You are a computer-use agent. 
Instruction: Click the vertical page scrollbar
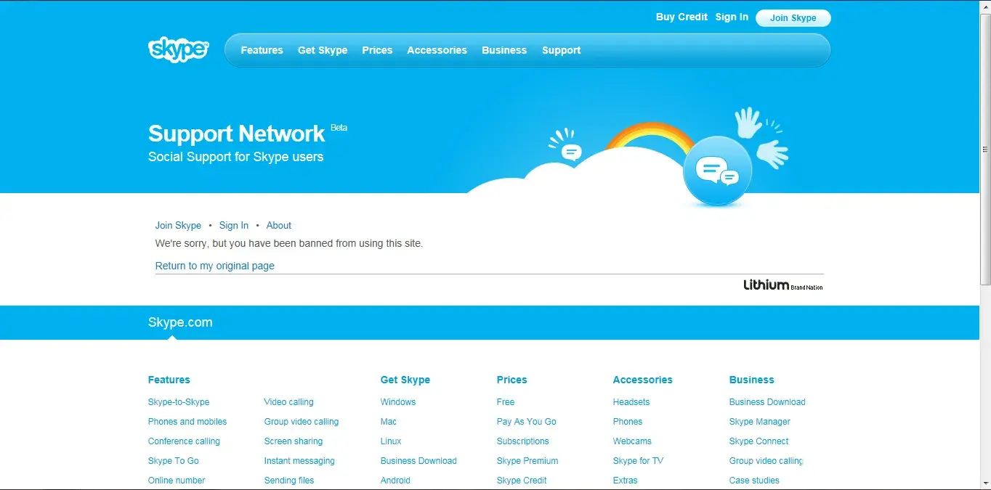[984, 145]
